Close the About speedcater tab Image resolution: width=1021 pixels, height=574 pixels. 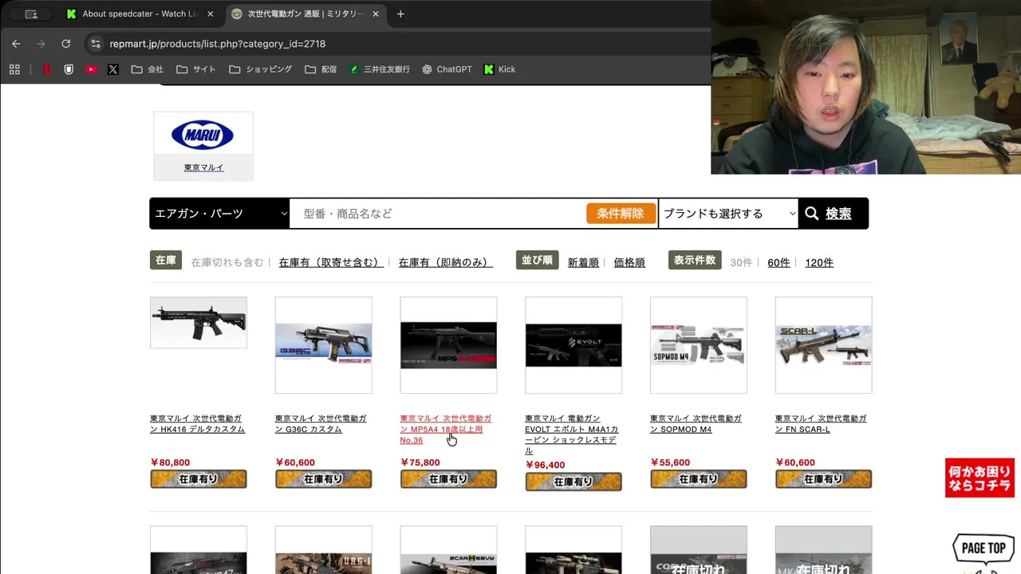click(211, 14)
